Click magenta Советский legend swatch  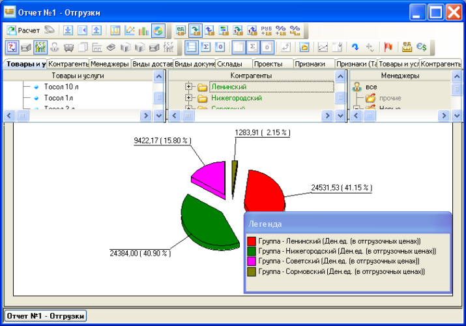252,261
